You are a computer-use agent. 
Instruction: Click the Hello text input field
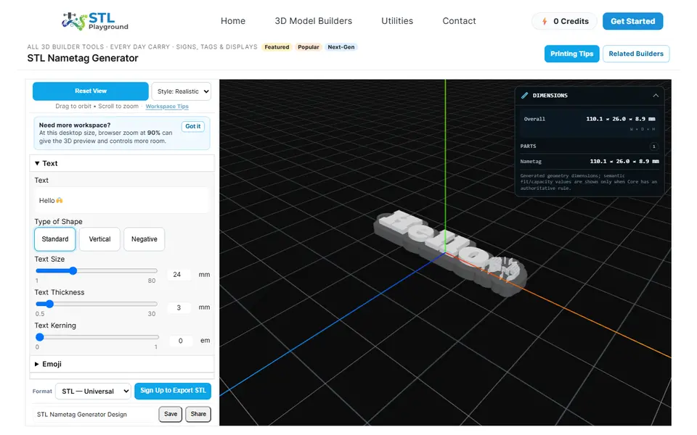[x=121, y=201]
